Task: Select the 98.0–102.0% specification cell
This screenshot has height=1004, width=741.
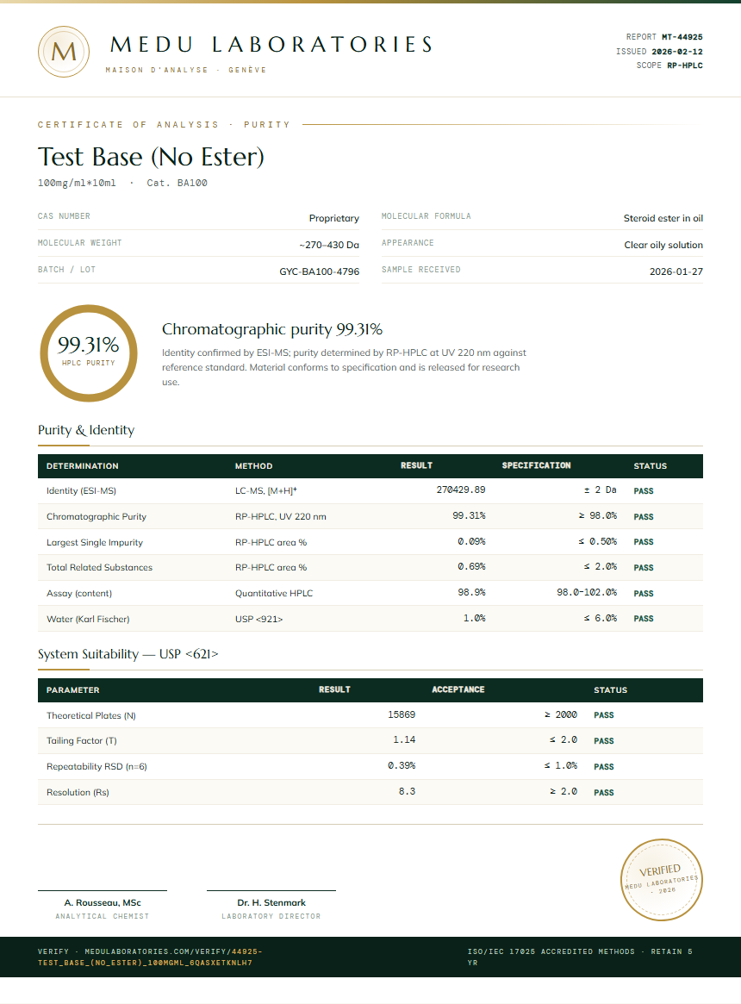Action: (587, 592)
